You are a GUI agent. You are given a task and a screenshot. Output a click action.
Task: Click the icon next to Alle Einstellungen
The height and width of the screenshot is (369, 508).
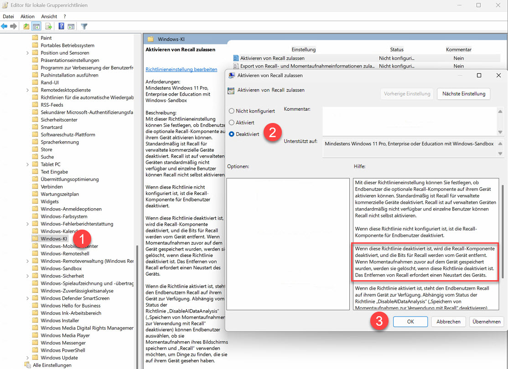click(x=27, y=365)
